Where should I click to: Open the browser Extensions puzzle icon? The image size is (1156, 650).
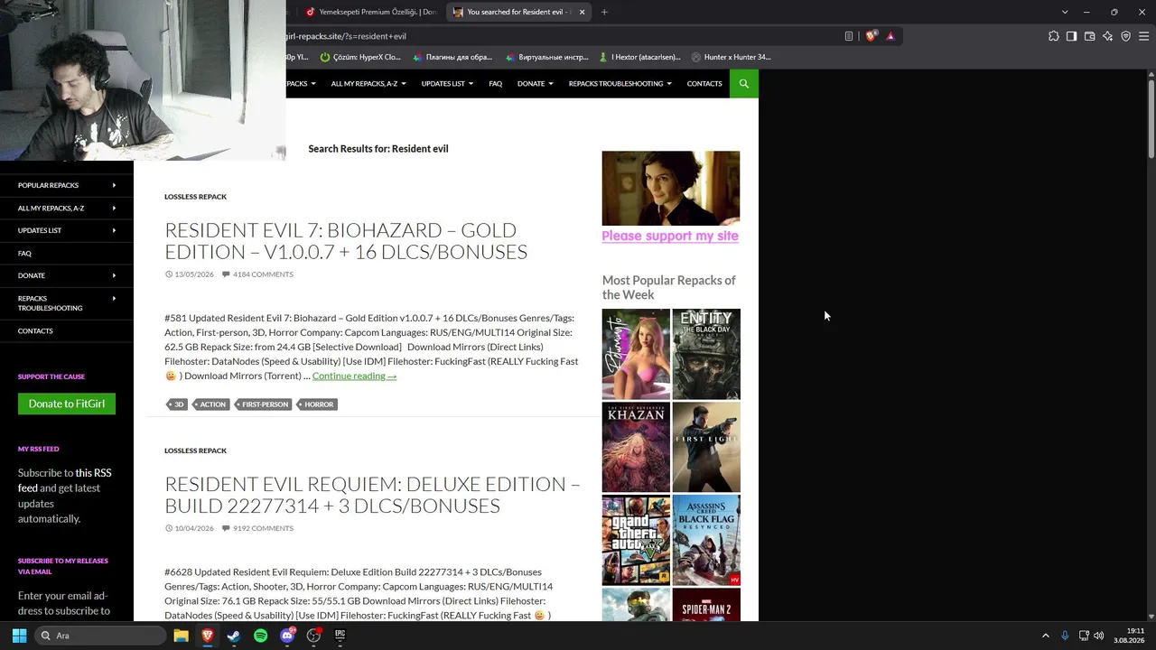pos(1054,36)
